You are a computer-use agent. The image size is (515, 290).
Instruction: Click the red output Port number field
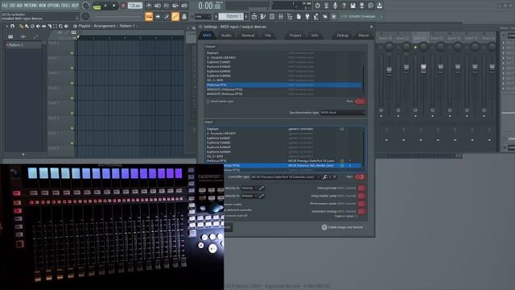click(x=360, y=101)
